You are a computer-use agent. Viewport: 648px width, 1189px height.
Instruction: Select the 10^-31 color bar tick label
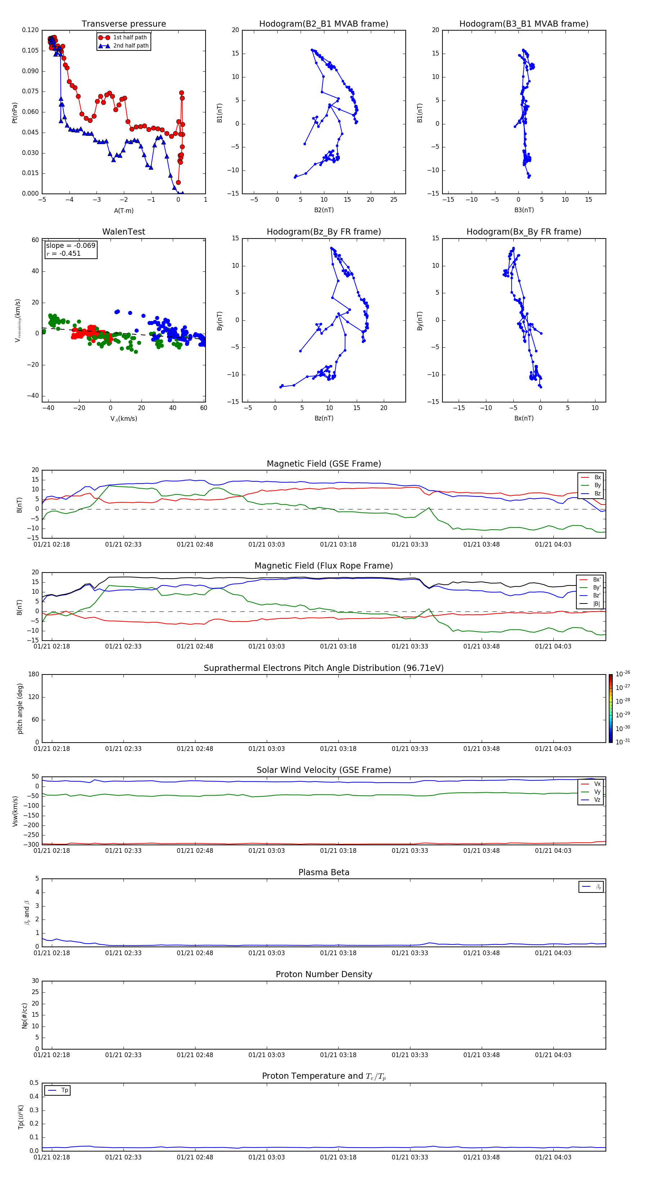point(623,742)
